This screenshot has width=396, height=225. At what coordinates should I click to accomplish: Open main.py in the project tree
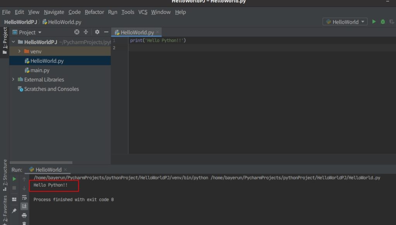[39, 70]
